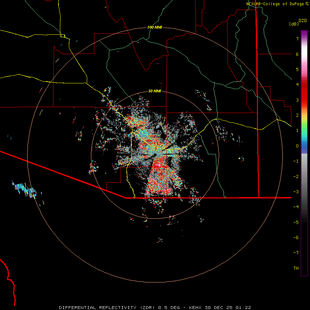The width and height of the screenshot is (310, 310).
Task: Click the "-7" tick label on the scale
Action: pyautogui.click(x=296, y=253)
